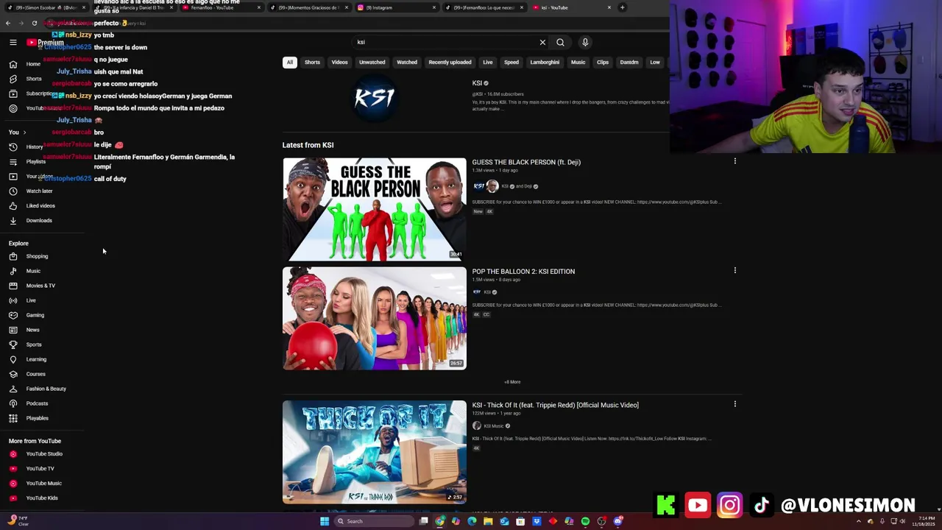The height and width of the screenshot is (530, 942).
Task: Open options menu for POP THE BALLOON video
Action: pos(734,270)
